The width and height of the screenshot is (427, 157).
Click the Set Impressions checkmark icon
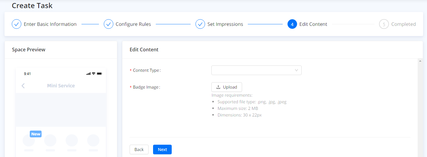coord(200,24)
